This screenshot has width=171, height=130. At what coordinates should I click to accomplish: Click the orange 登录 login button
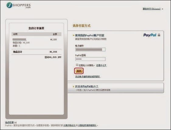click(79, 71)
